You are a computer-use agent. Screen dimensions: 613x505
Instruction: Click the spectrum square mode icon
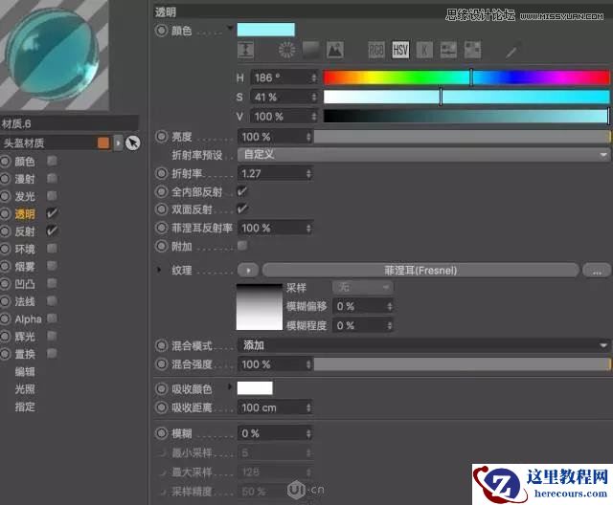coord(311,50)
